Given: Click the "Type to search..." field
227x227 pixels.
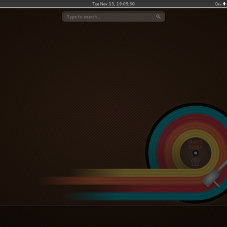Looking at the screenshot, I should click(113, 17).
